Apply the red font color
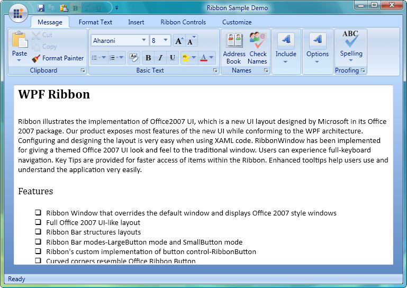The image size is (407, 288). 204,58
